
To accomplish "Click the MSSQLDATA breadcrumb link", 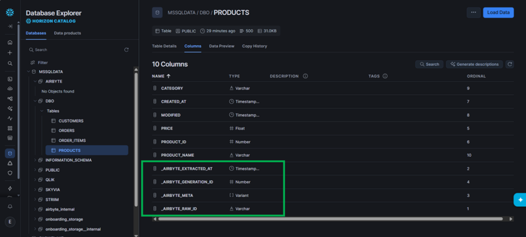I will point(182,13).
